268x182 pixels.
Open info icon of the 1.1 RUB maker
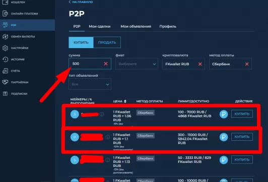coord(107,137)
